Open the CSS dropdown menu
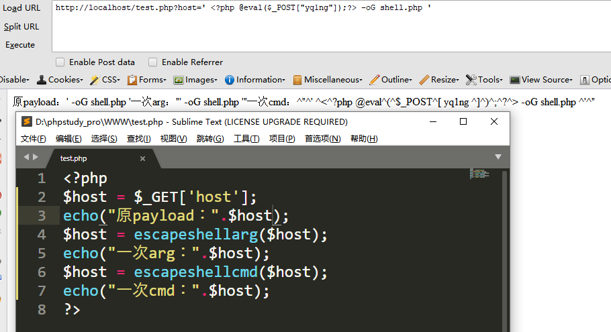Screen dimensions: 611x332 pyautogui.click(x=111, y=80)
